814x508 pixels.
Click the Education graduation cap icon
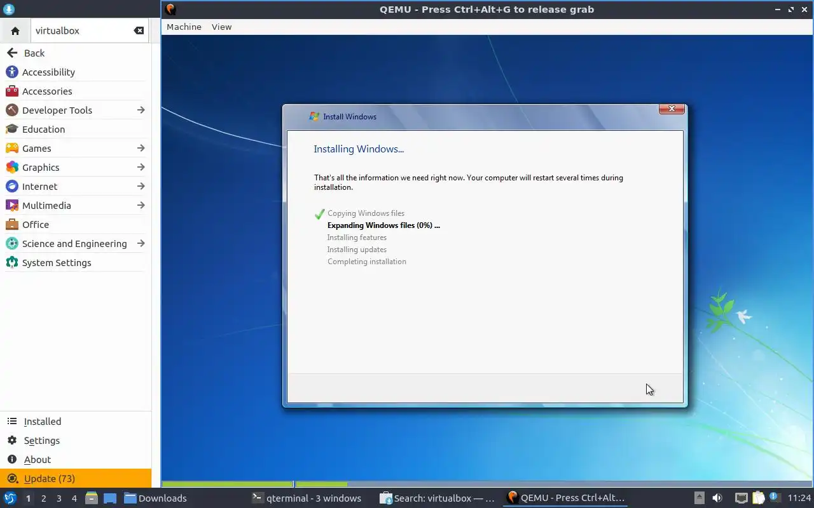tap(11, 130)
